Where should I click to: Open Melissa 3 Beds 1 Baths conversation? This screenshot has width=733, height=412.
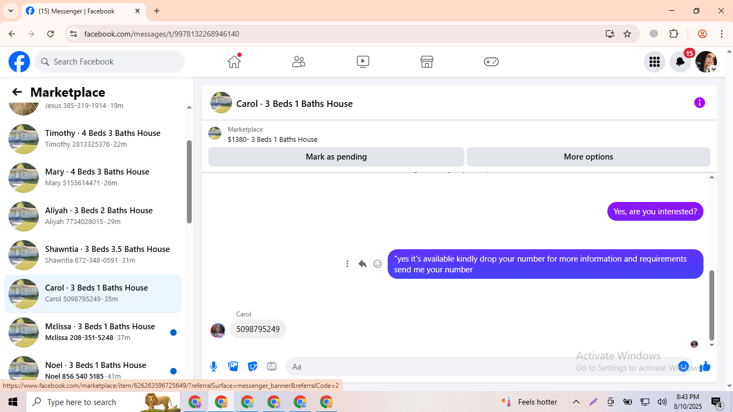tap(93, 332)
